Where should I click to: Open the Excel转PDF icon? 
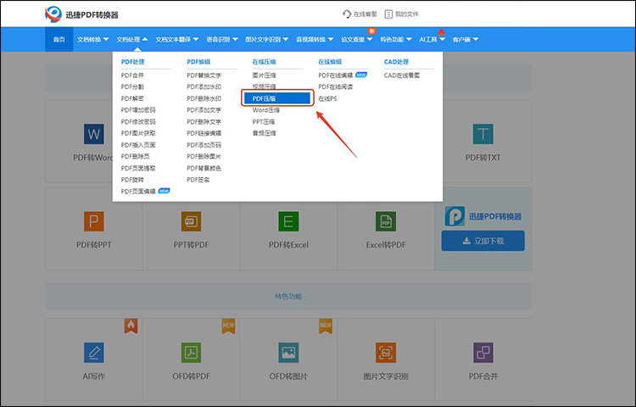pos(386,221)
